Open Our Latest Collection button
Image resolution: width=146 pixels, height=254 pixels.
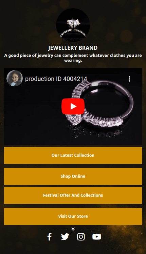[x=73, y=155]
